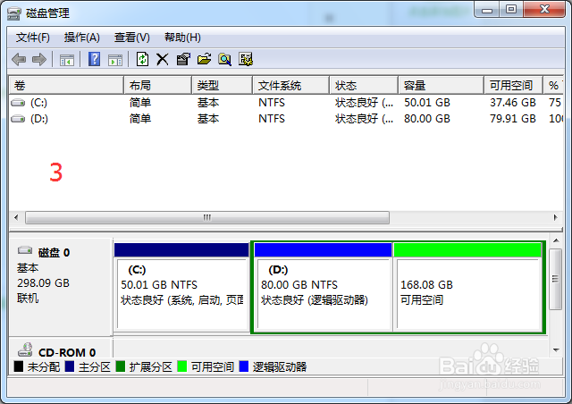572x404 pixels.
Task: Click the CD-ROM 0 label
Action: pyautogui.click(x=67, y=352)
